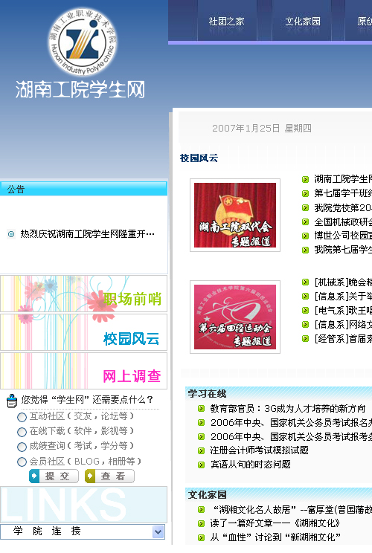
Task: Click the green bullet icon beside 教育部官员 headline
Action: pos(201,408)
